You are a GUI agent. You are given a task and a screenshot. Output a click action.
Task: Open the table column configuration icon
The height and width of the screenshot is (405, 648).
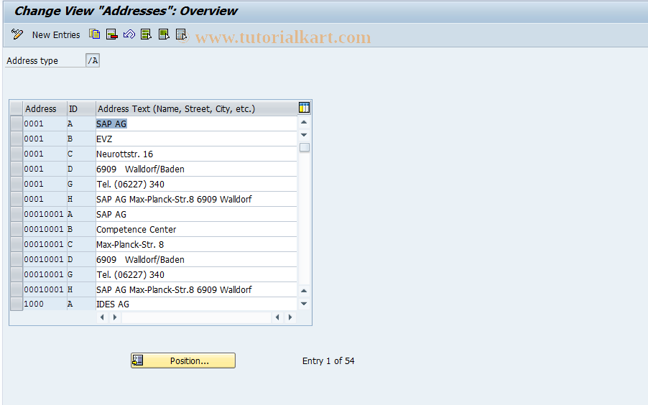[x=304, y=108]
